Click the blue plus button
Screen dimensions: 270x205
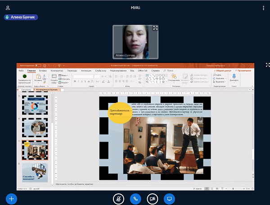tap(11, 199)
